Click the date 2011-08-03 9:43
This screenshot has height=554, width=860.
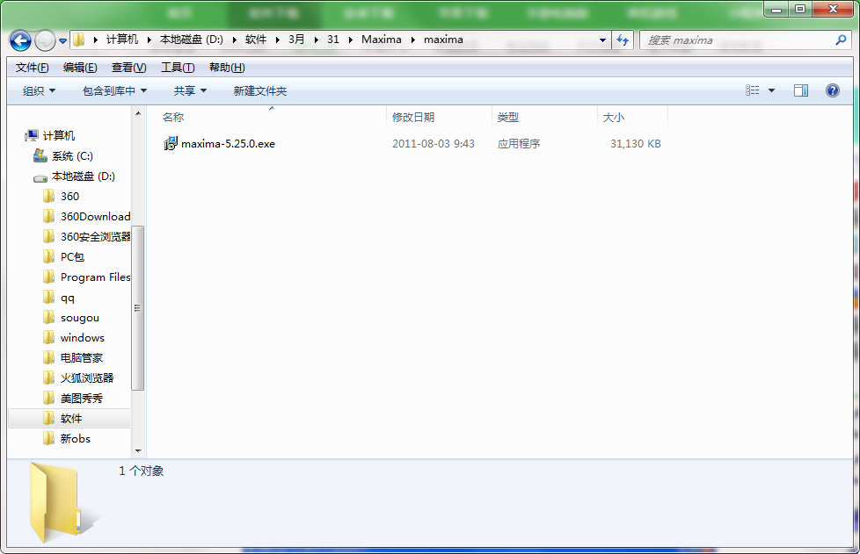click(x=434, y=143)
